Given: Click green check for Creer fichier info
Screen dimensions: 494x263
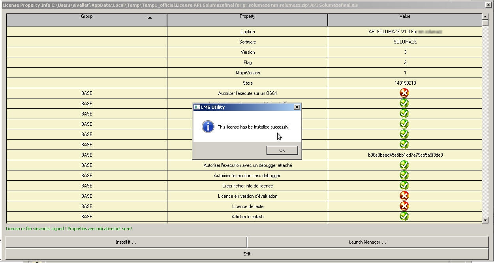Looking at the screenshot, I should click(404, 185).
